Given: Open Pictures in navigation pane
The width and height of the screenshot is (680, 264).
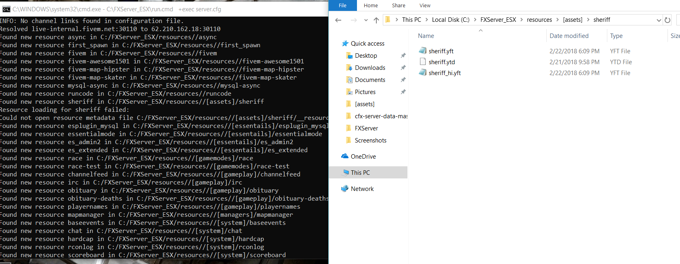Looking at the screenshot, I should click(x=365, y=92).
